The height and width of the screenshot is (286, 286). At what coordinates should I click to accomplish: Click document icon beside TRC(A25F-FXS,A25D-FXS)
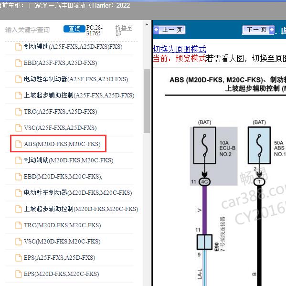click(19, 111)
